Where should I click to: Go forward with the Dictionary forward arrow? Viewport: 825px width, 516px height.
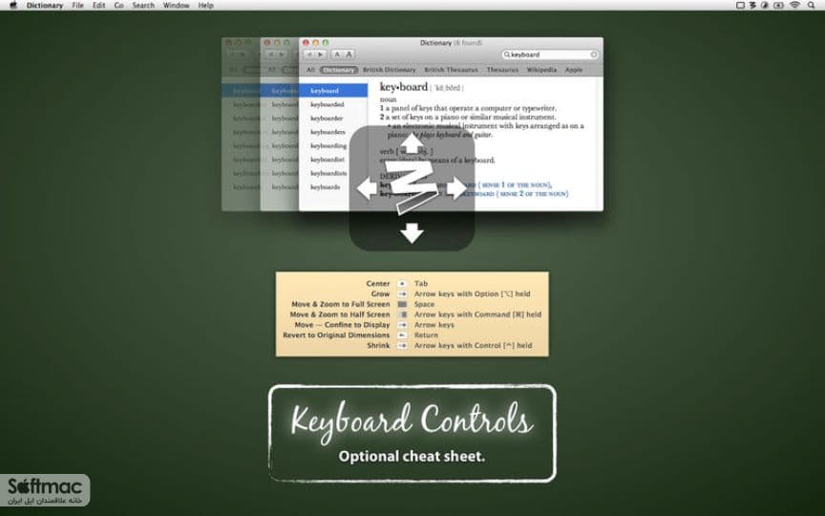tap(321, 54)
